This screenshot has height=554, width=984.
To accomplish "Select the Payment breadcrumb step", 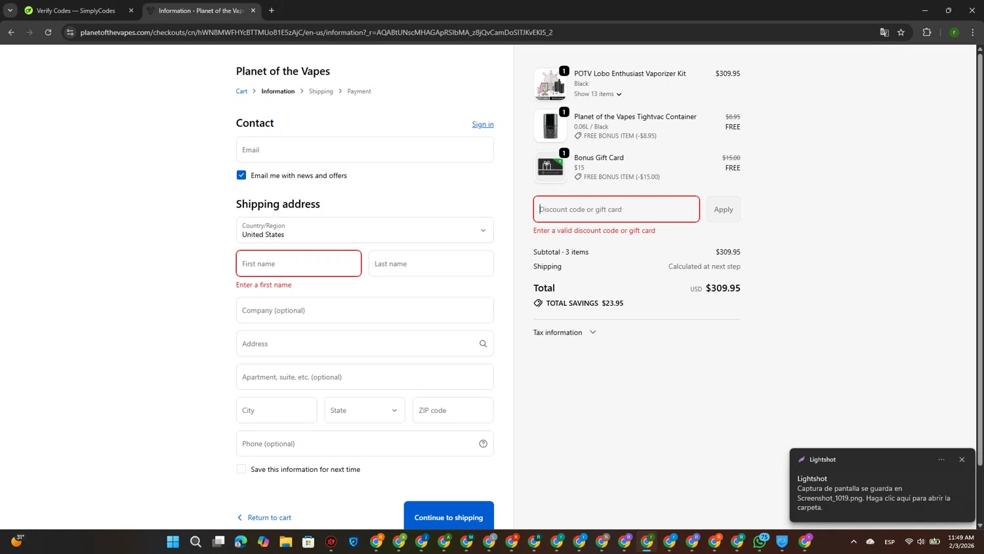I will [x=359, y=91].
